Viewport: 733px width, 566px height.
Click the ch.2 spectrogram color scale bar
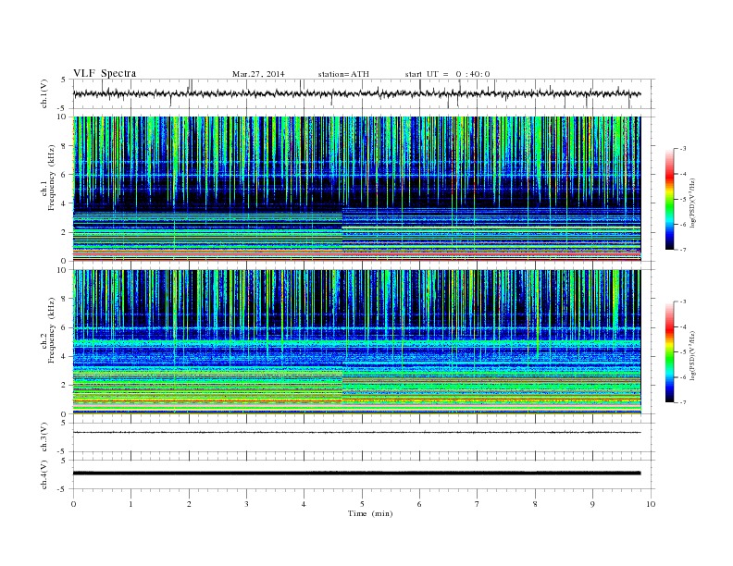click(x=669, y=352)
